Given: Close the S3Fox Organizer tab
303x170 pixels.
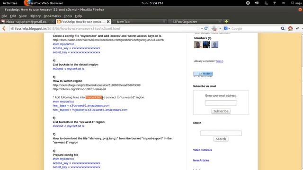Looking at the screenshot, I should pos(220,22).
